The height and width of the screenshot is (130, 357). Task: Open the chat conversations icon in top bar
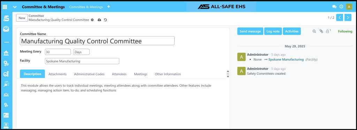[334, 7]
